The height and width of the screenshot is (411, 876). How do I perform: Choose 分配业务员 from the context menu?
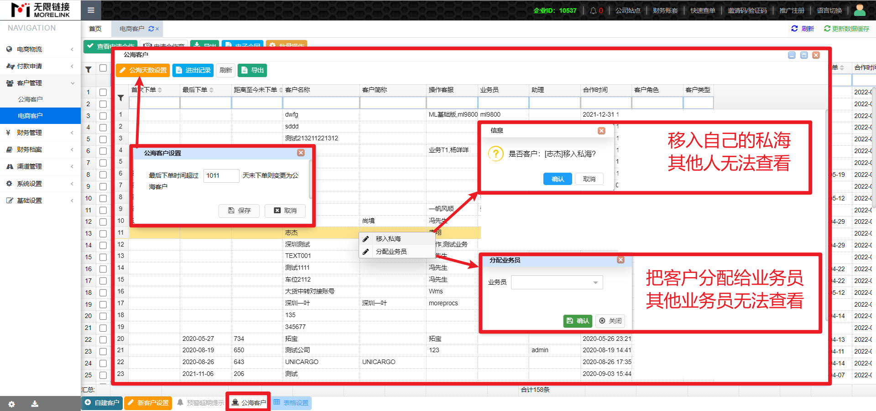click(x=397, y=252)
